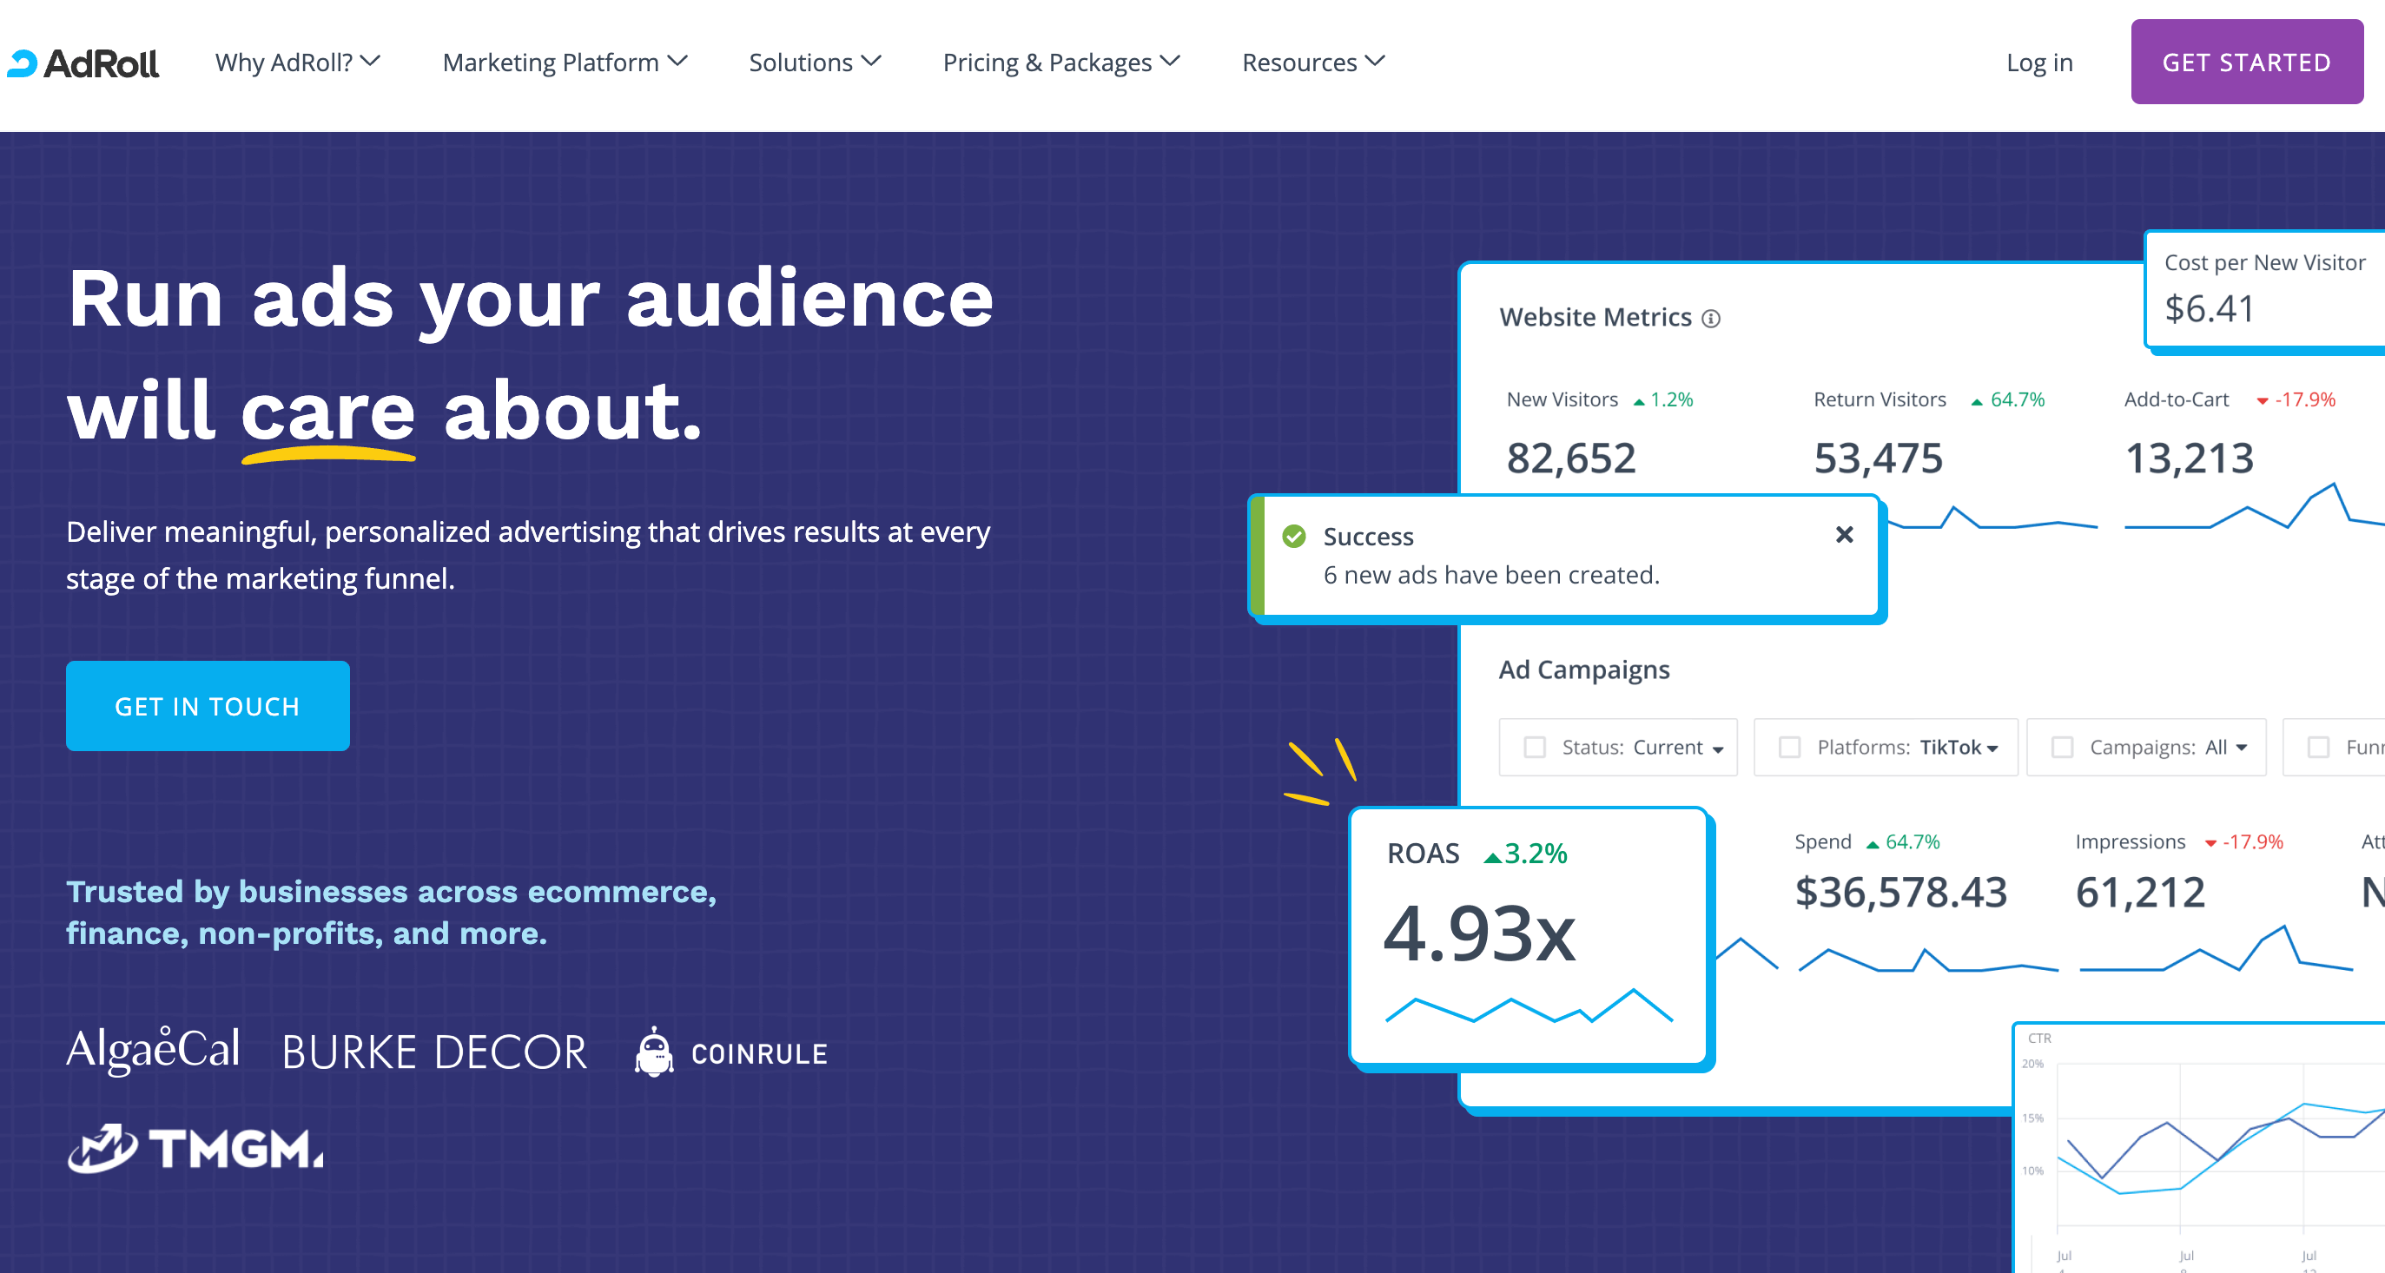Click the Solutions chevron arrow
Screen dimensions: 2385x1273
(871, 61)
